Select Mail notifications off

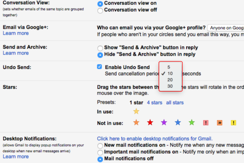pos(100,159)
